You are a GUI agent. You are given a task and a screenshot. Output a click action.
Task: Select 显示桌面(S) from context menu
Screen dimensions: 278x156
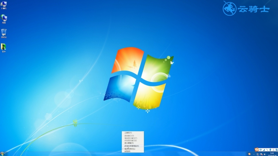click(133, 143)
